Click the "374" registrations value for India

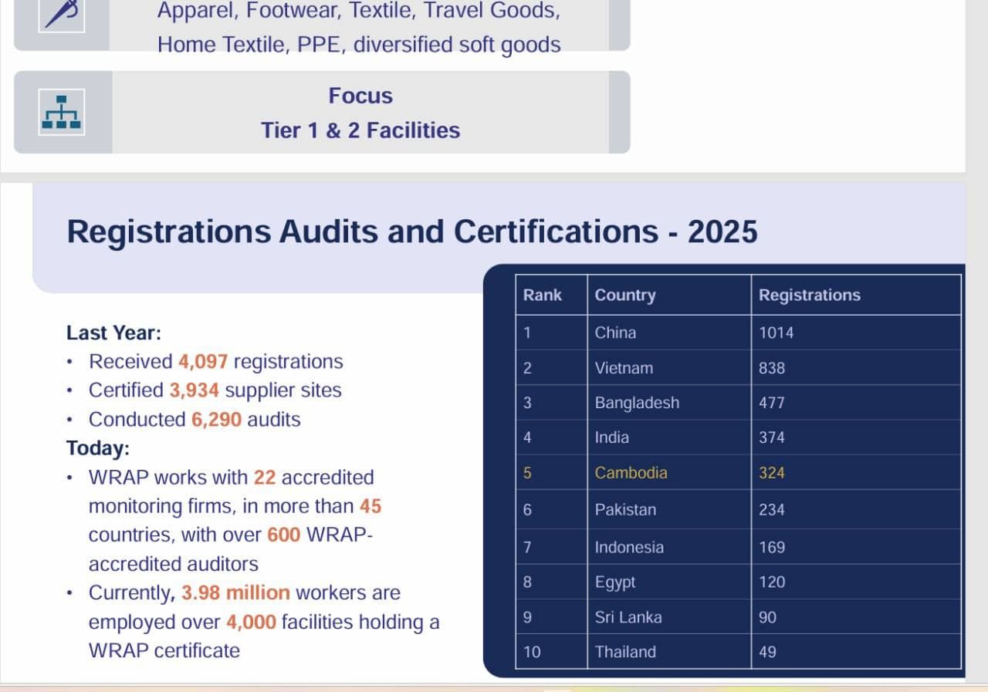click(772, 437)
